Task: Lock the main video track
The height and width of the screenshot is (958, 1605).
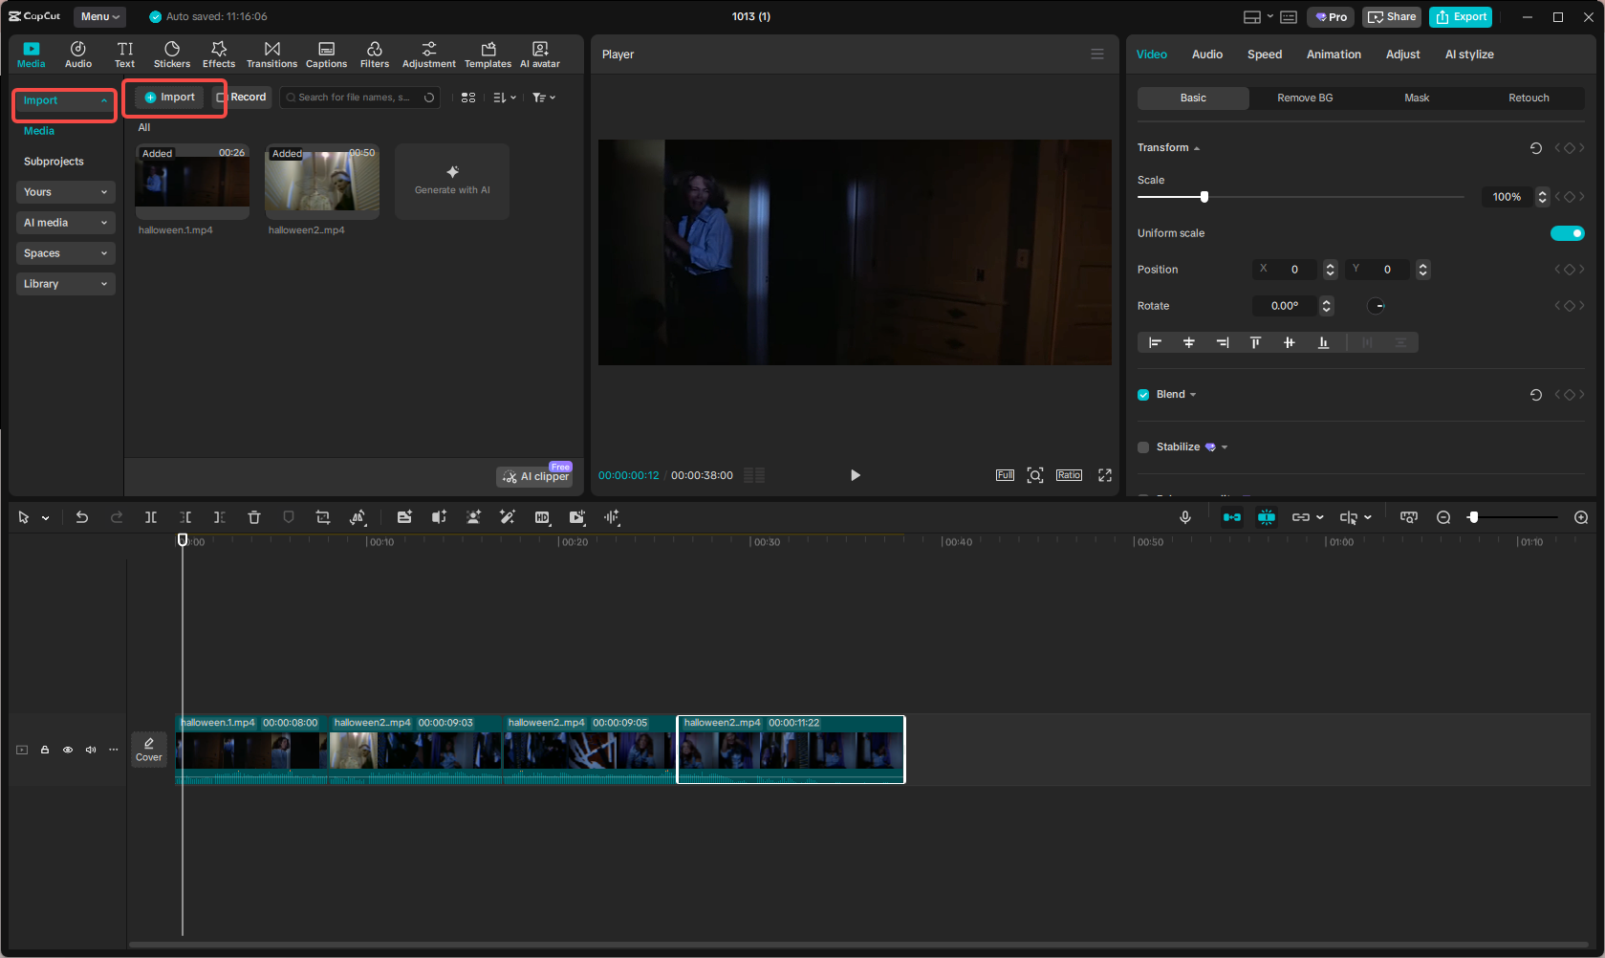Action: 45,750
